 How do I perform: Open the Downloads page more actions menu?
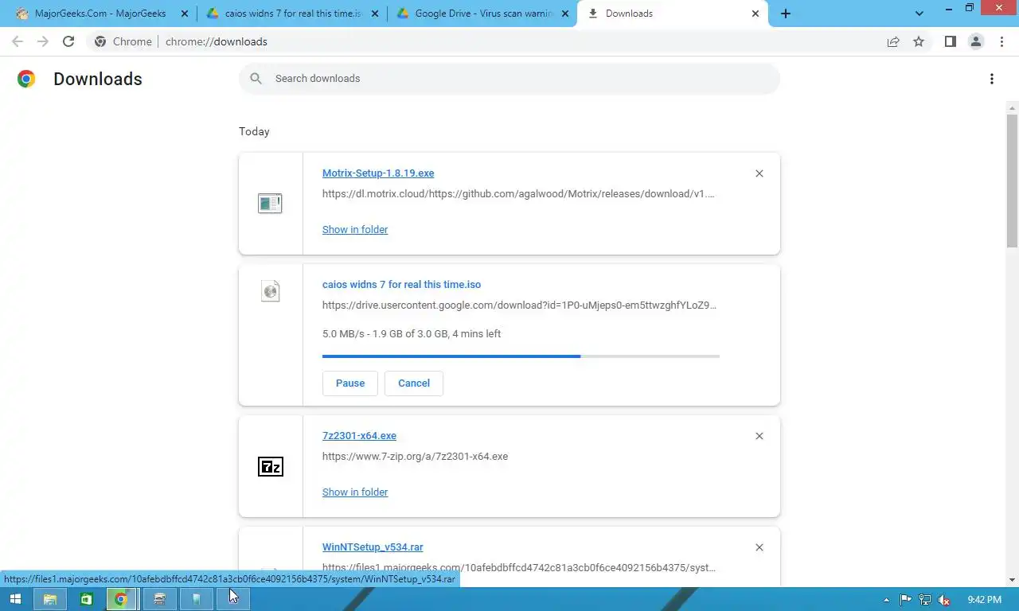click(992, 78)
